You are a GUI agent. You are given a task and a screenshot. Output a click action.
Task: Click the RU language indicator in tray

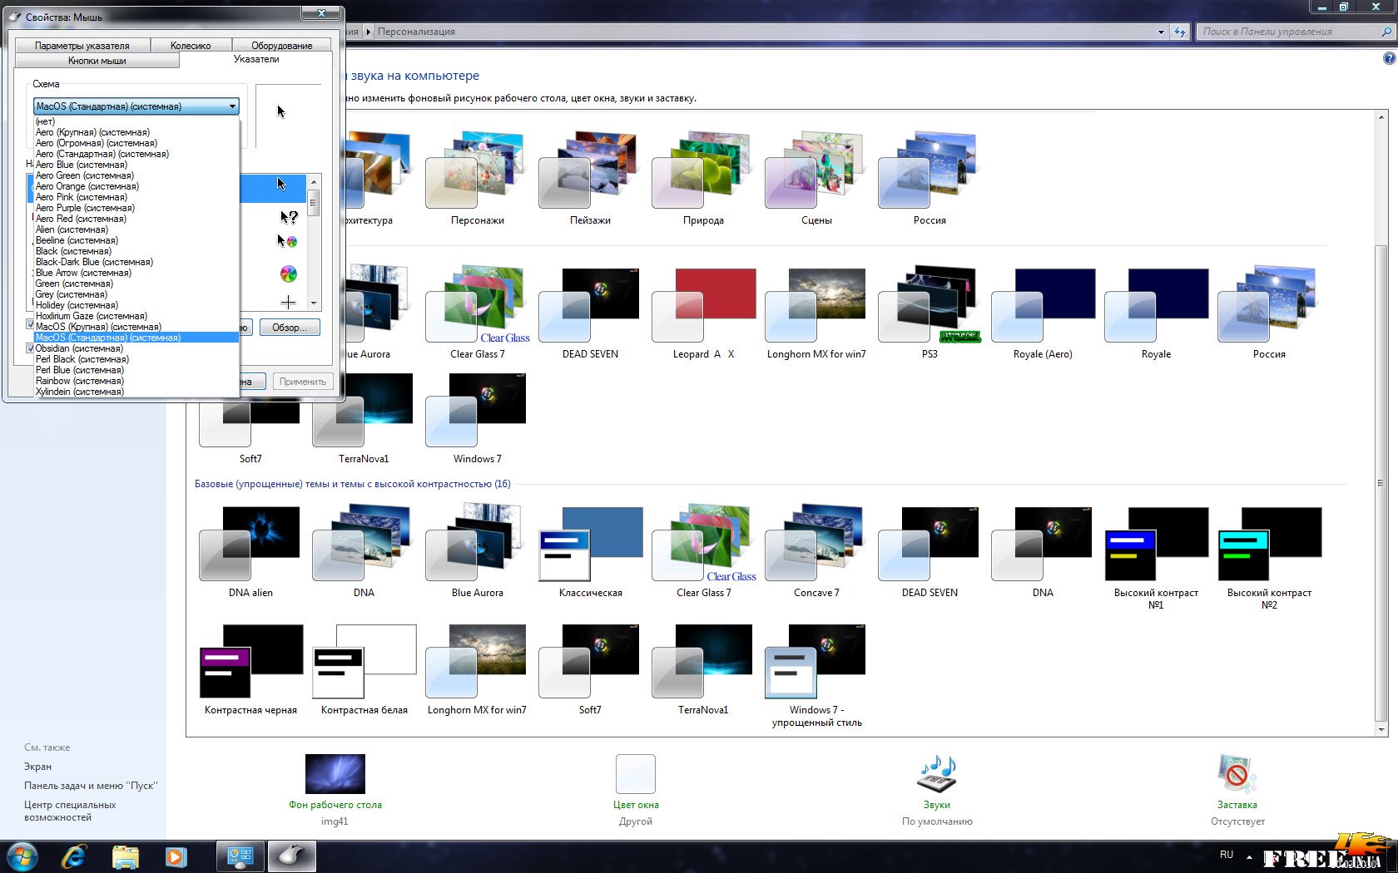pyautogui.click(x=1227, y=855)
